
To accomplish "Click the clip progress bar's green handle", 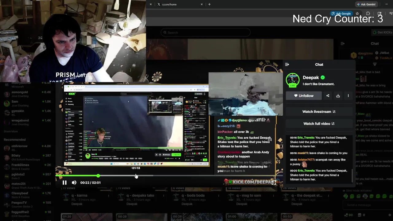I will [x=98, y=176].
